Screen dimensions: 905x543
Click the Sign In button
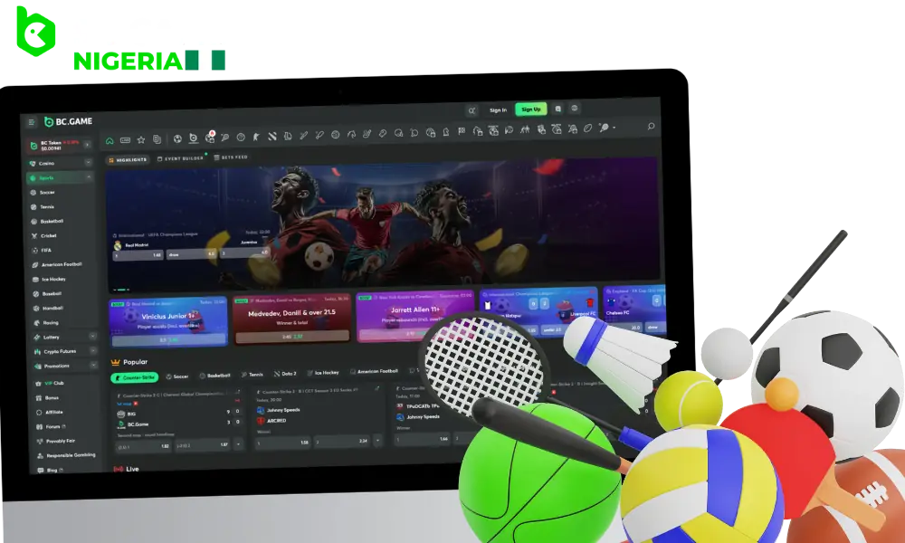pos(498,110)
